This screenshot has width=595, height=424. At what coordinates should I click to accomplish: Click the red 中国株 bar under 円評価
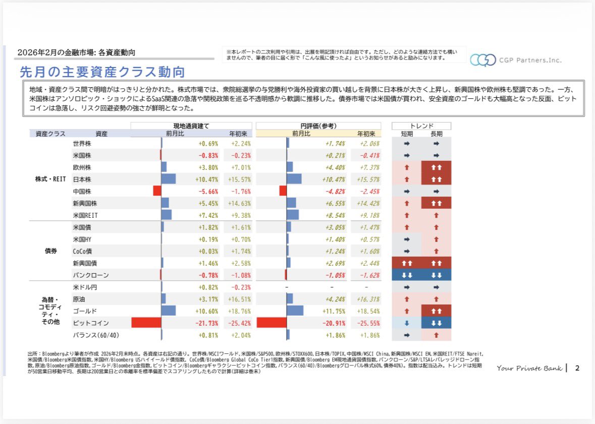pyautogui.click(x=283, y=191)
